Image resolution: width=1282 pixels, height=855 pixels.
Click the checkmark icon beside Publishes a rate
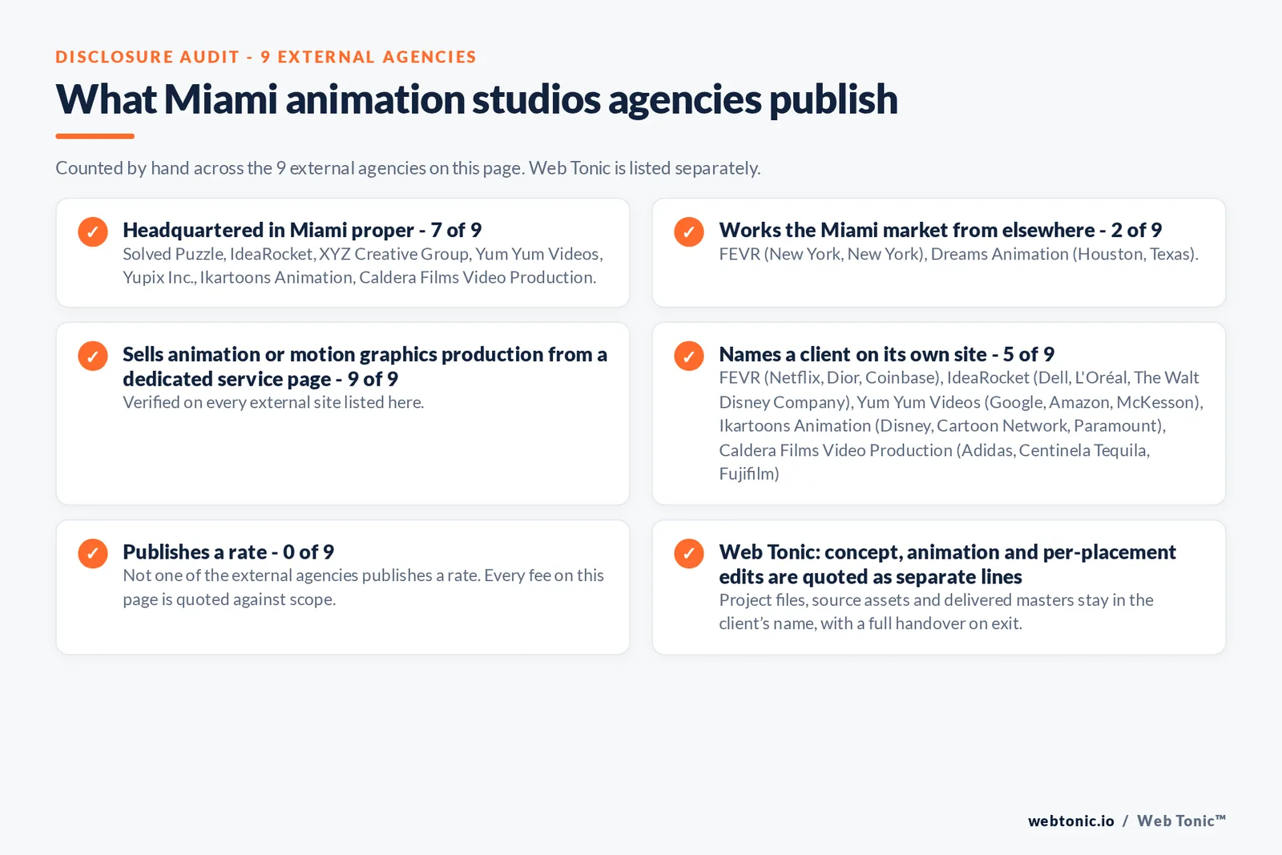coord(93,554)
